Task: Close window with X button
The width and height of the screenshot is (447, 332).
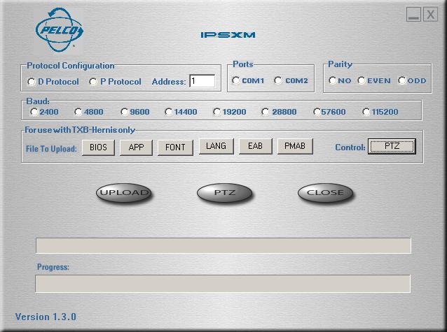Action: (430, 14)
